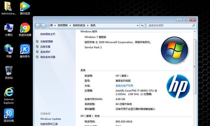Click the 惠普系列电脑 model value
The width and height of the screenshot is (210, 126).
click(123, 81)
